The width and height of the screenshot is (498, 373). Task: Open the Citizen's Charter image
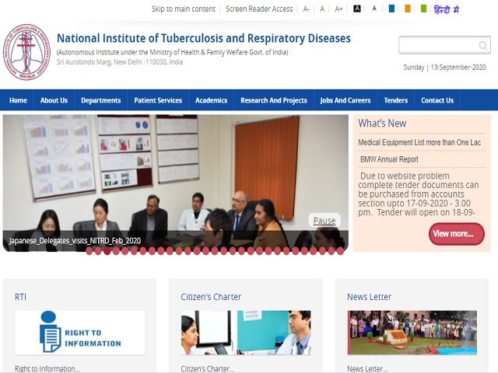click(246, 333)
